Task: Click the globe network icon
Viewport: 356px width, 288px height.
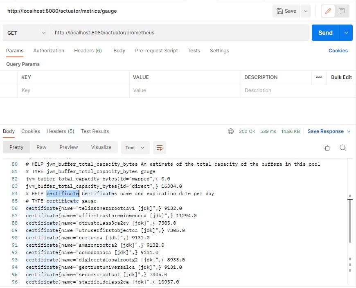Action: click(x=231, y=131)
